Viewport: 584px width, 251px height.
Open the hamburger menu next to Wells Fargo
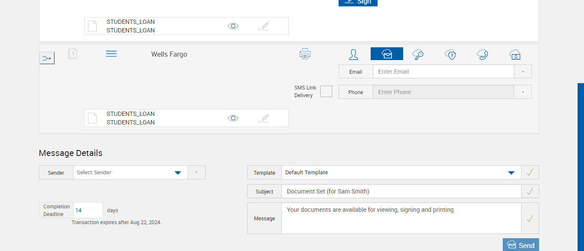111,54
